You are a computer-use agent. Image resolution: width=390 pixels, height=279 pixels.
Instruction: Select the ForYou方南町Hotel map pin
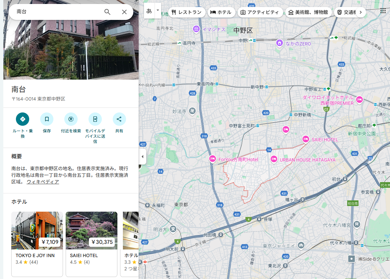click(x=212, y=159)
